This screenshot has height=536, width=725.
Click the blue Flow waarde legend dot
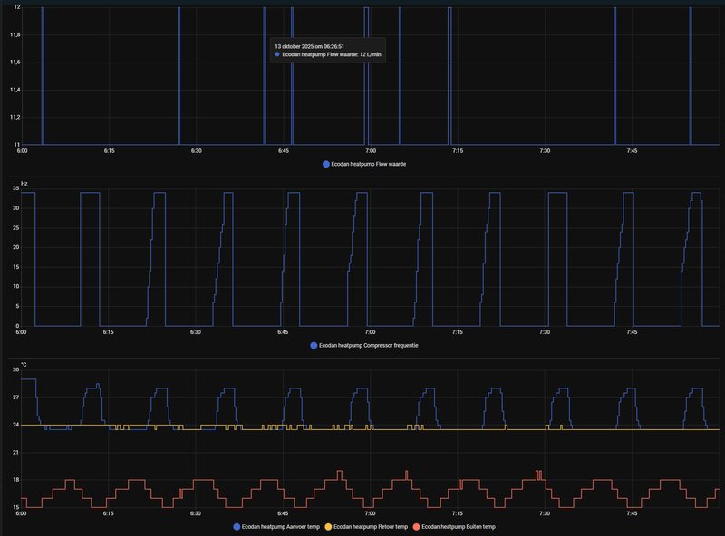pyautogui.click(x=324, y=164)
